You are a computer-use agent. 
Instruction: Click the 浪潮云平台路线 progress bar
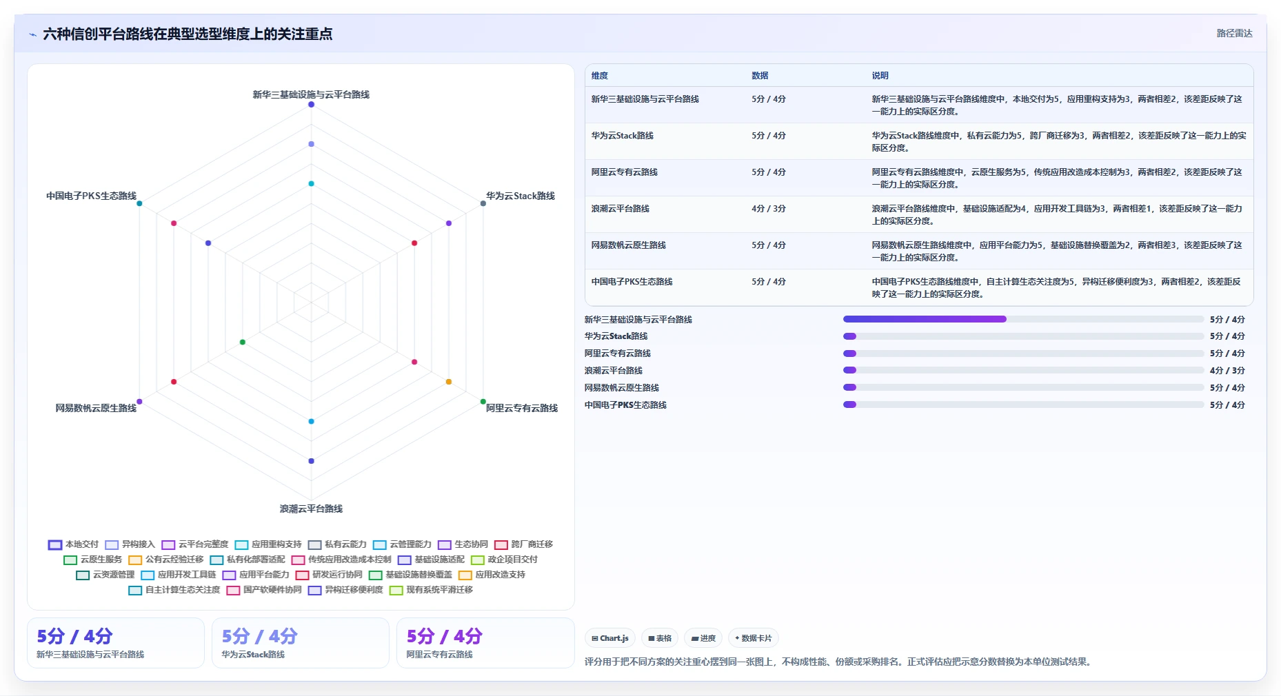pyautogui.click(x=1023, y=370)
